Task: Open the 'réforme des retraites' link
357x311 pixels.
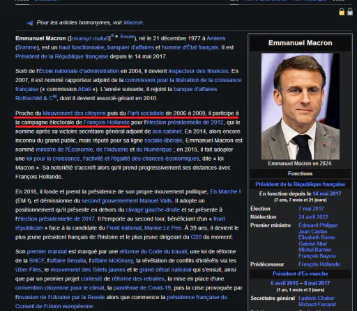Action: click(x=138, y=278)
